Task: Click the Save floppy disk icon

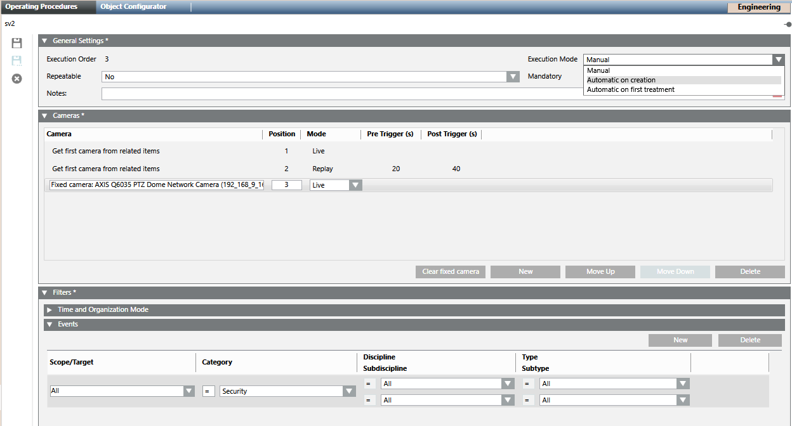Action: (17, 43)
